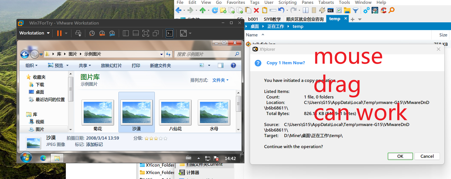The height and width of the screenshot is (179, 451).
Task: Switch to the SIYB教学 tab
Action: click(x=272, y=19)
